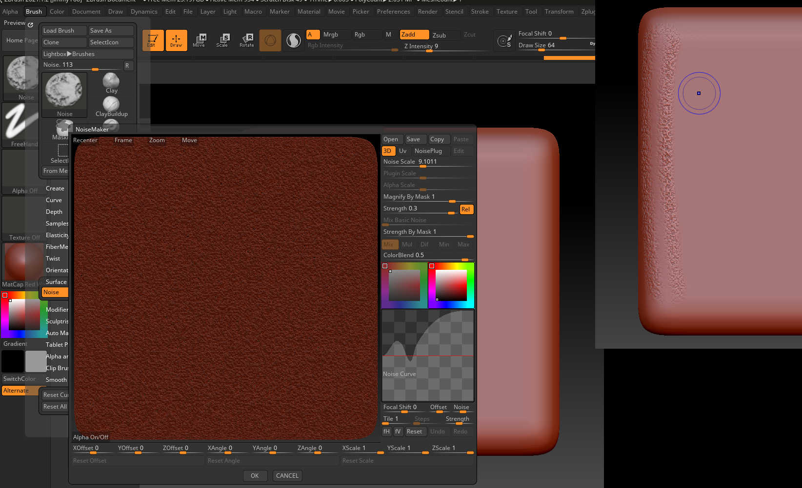Toggle Zadd mode
The width and height of the screenshot is (802, 488).
point(414,35)
